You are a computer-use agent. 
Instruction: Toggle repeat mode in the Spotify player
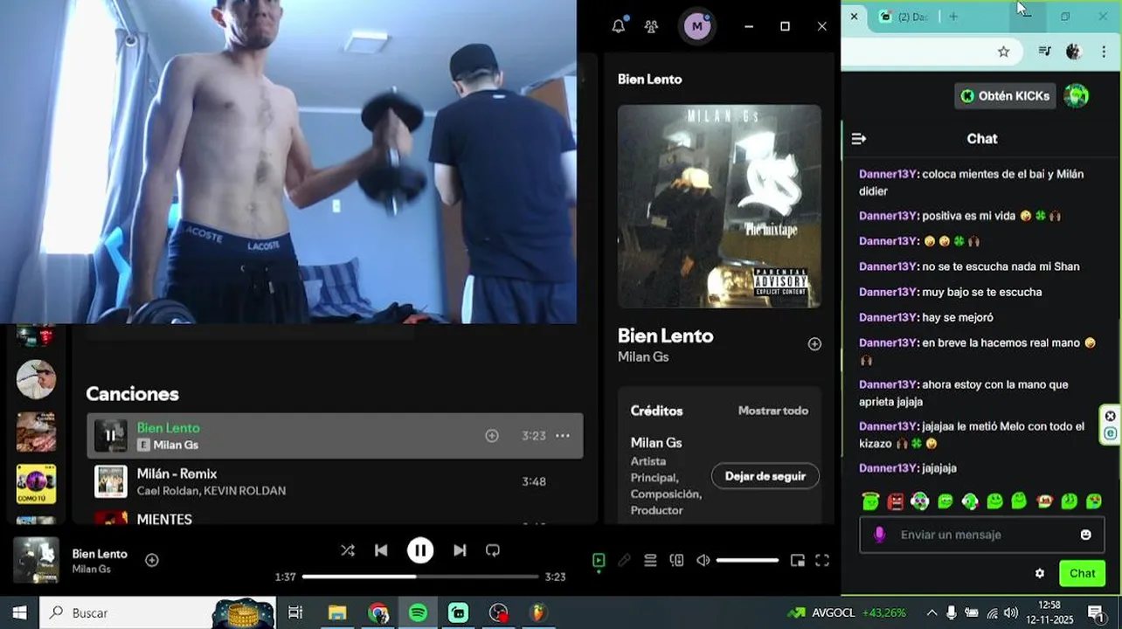pos(493,550)
